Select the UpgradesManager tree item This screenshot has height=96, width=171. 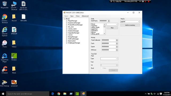pyautogui.click(x=74, y=33)
